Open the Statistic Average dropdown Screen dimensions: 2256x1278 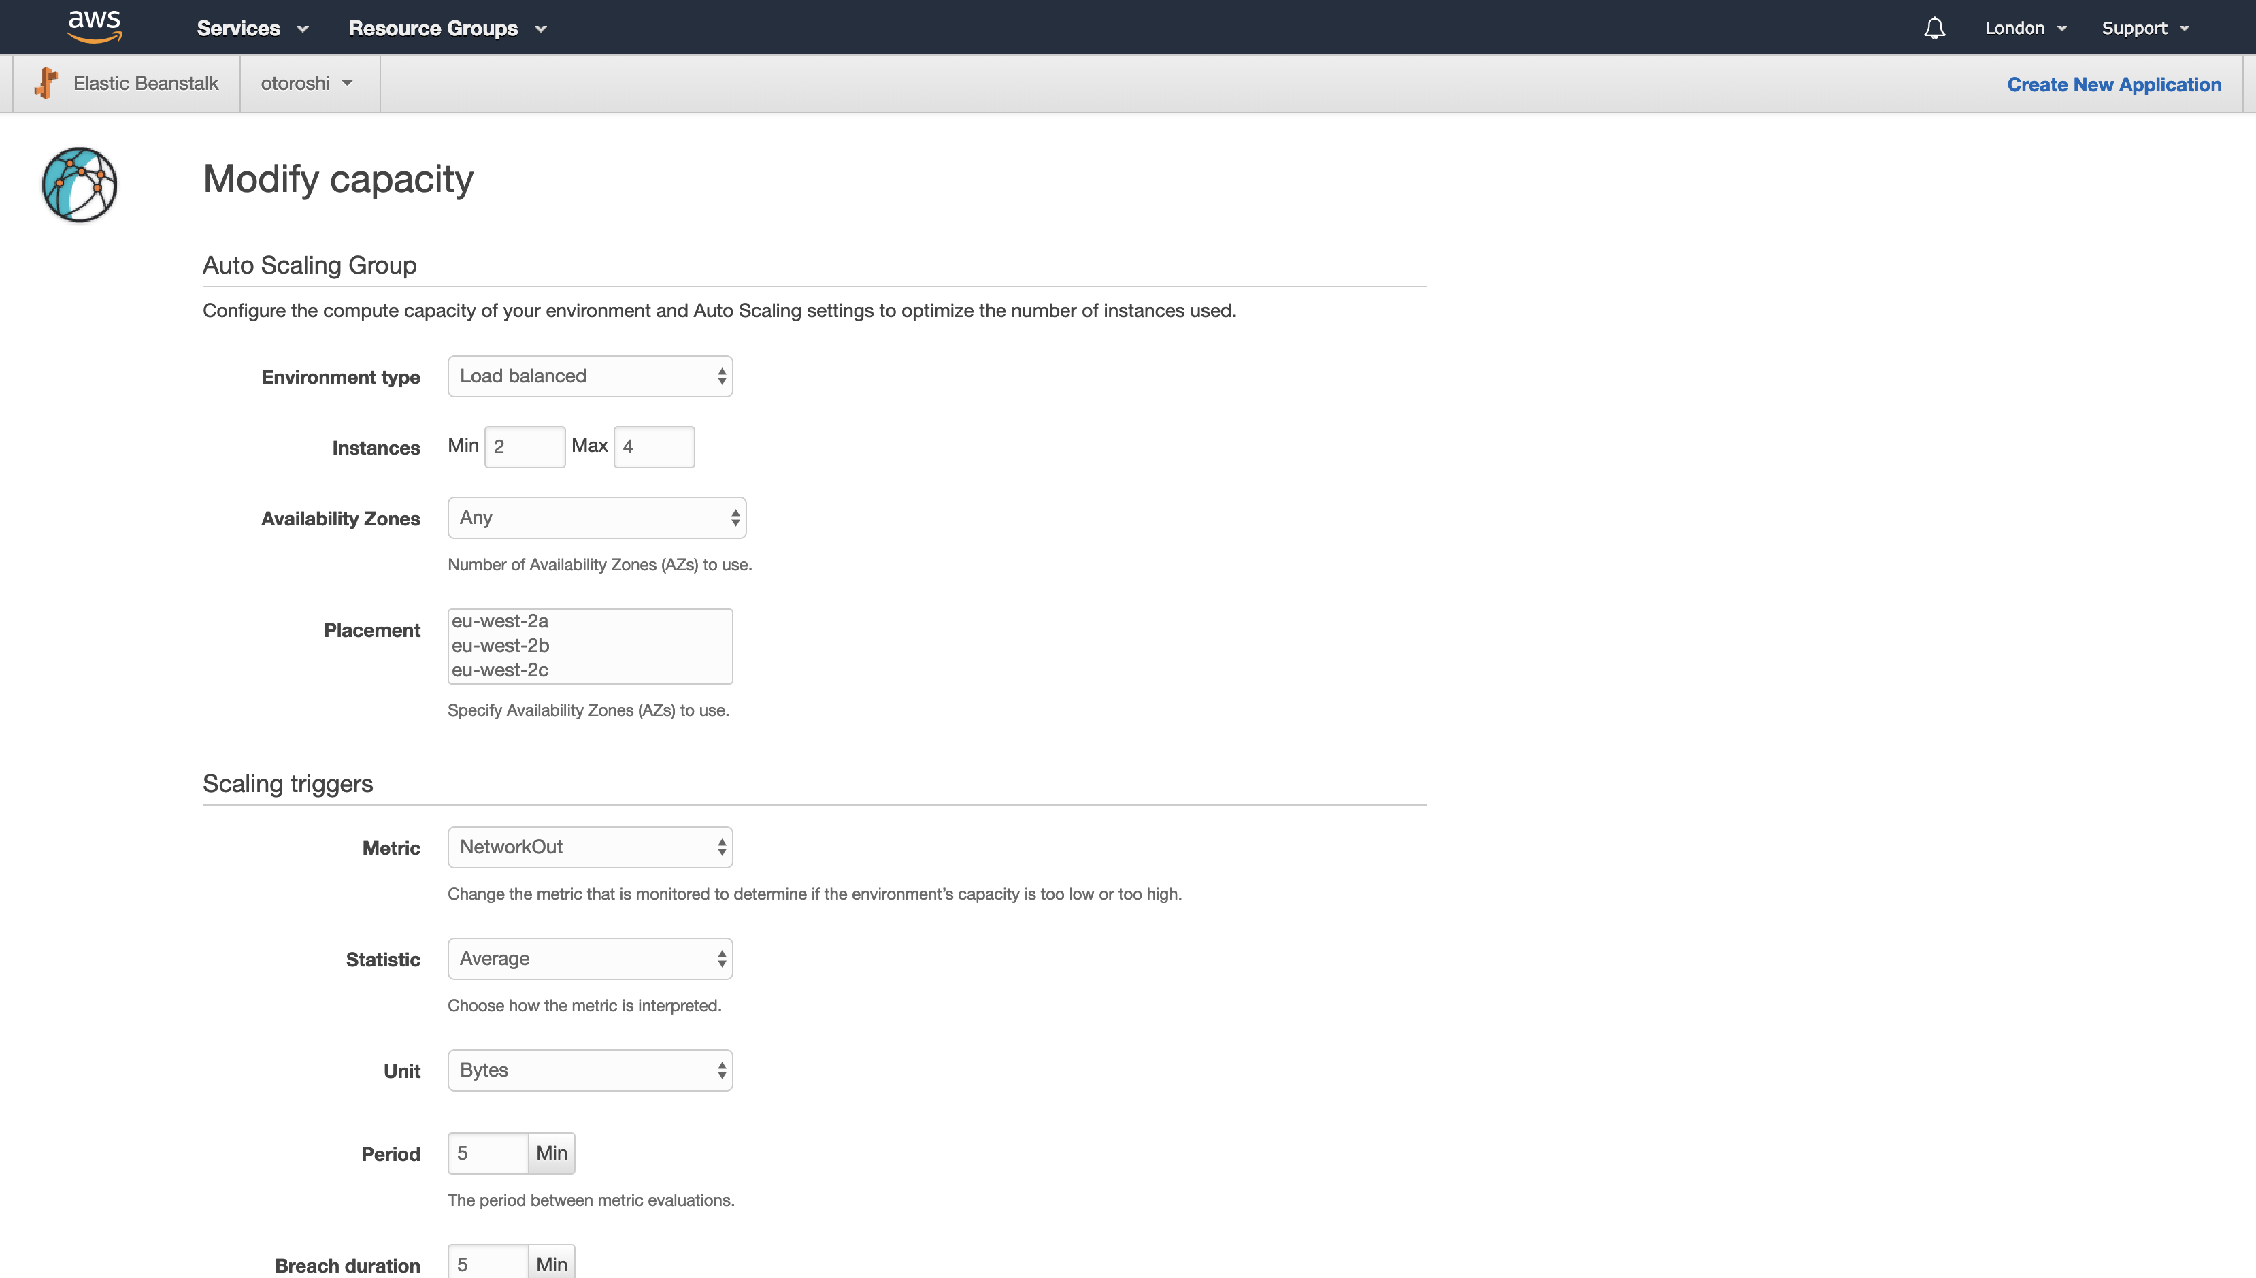(590, 958)
